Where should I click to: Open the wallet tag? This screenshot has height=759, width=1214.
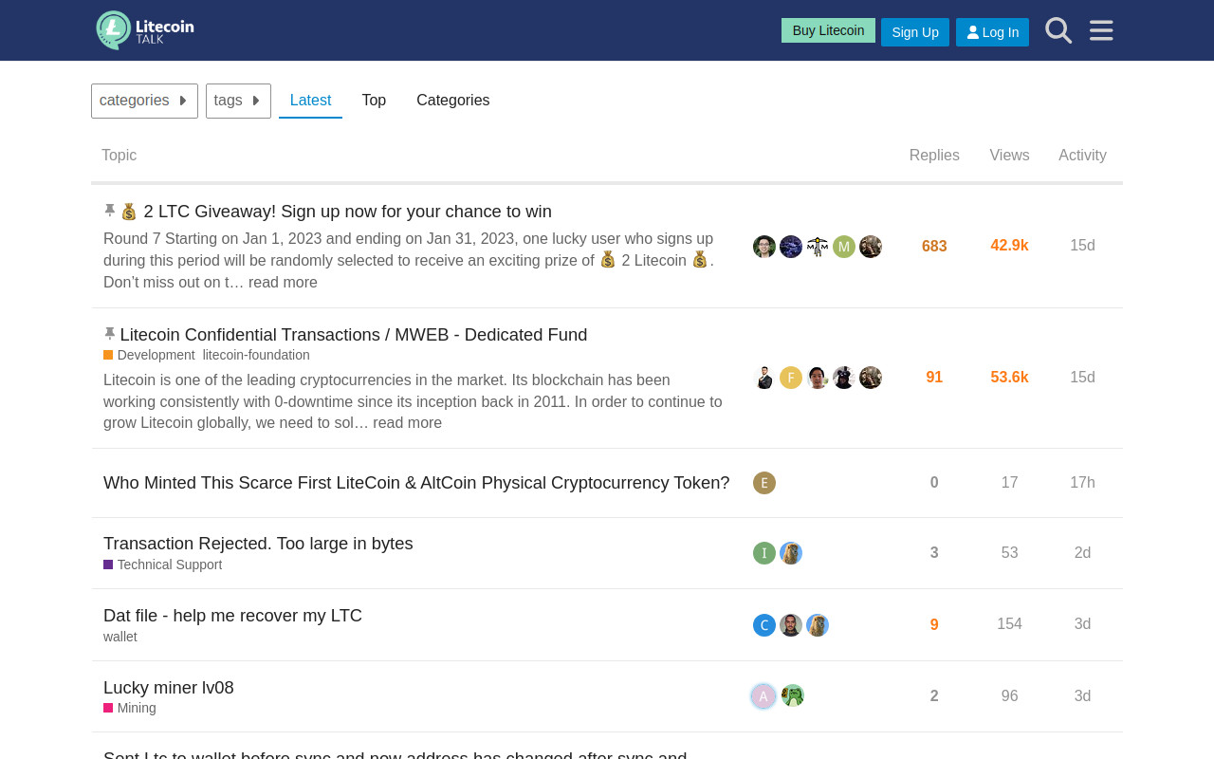120,637
